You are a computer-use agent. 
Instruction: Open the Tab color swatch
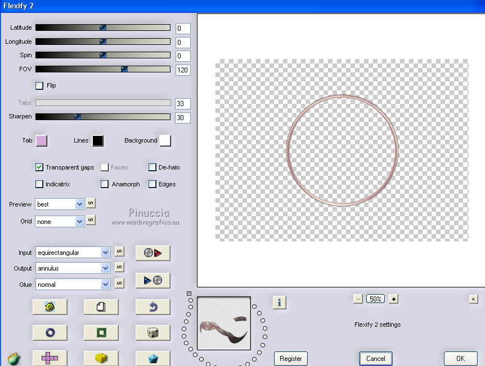click(x=42, y=141)
